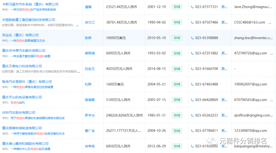The image size is (276, 153).
Task: Open company 英业达（重庆）有限公司
Action: [20, 35]
